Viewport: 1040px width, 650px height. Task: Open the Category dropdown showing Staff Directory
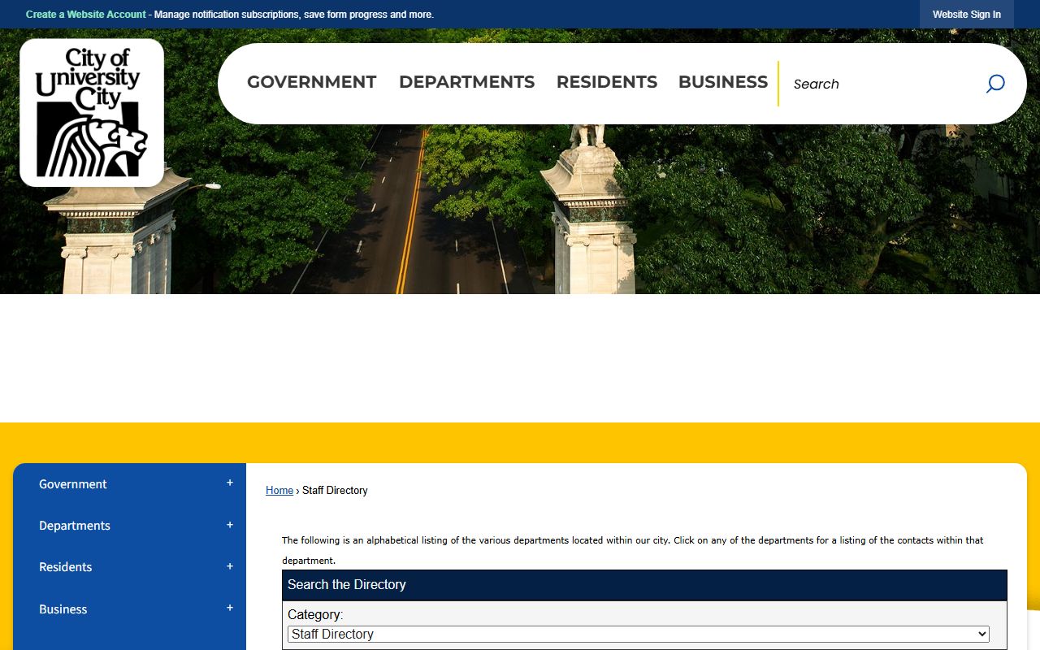639,634
